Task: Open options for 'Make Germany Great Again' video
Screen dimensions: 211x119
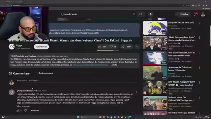Action: pyautogui.click(x=199, y=38)
